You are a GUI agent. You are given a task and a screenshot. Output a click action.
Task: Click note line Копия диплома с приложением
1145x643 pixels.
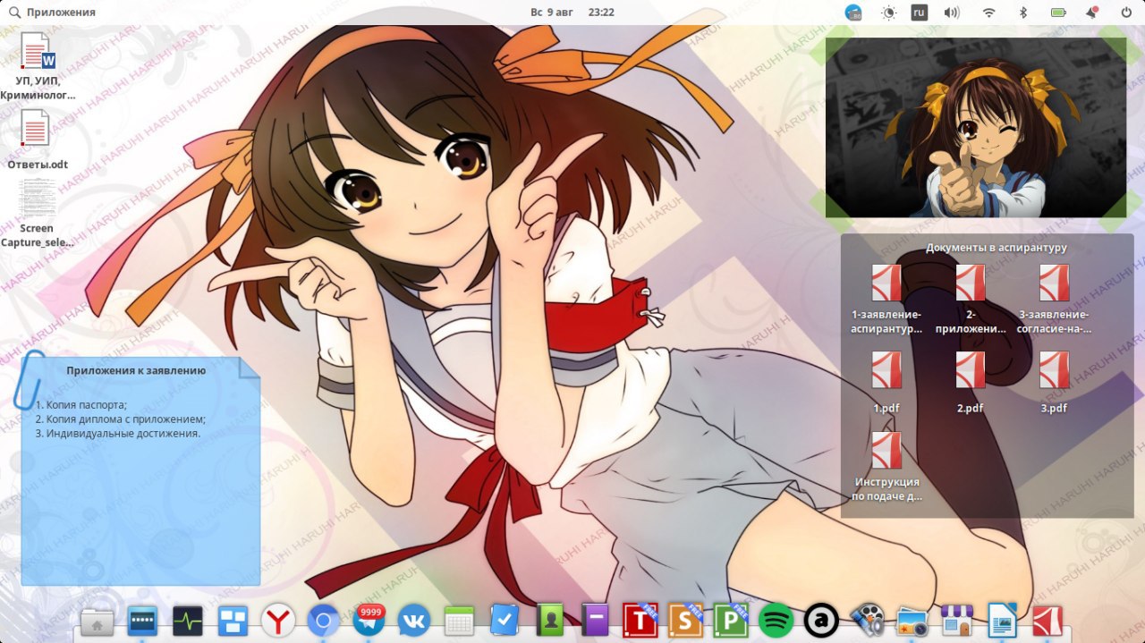click(x=121, y=419)
